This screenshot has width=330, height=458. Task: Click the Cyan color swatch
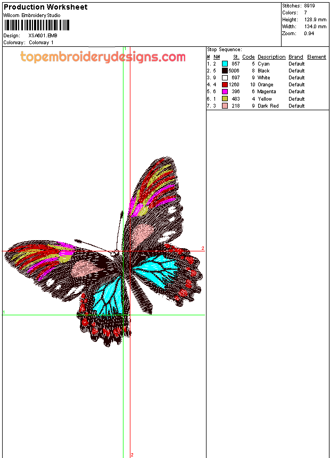click(225, 64)
